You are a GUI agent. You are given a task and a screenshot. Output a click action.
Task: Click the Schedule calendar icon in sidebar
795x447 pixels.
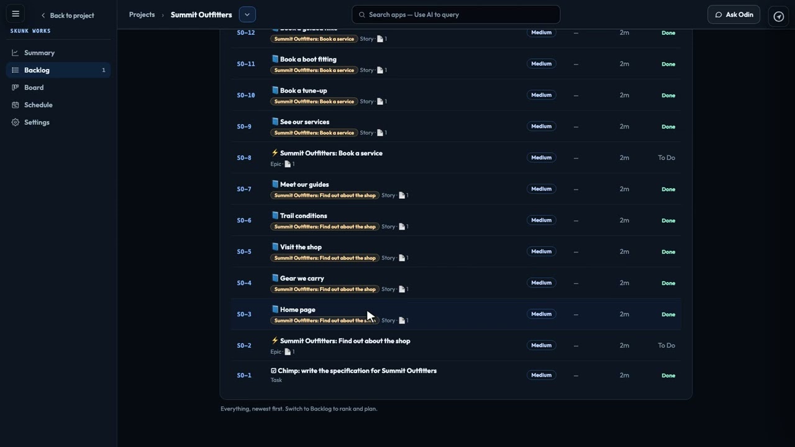tap(16, 105)
